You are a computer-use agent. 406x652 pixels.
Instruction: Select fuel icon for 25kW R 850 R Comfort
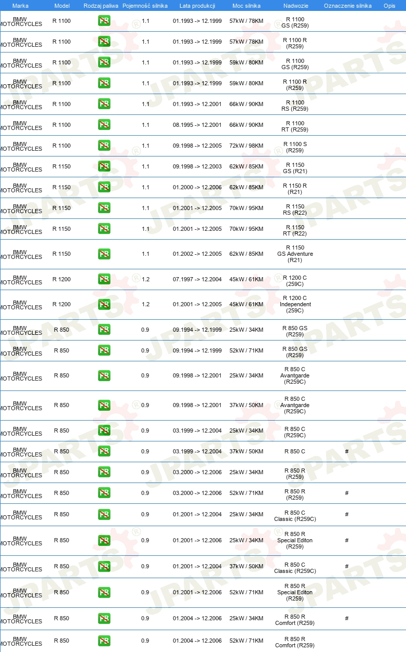(x=104, y=618)
